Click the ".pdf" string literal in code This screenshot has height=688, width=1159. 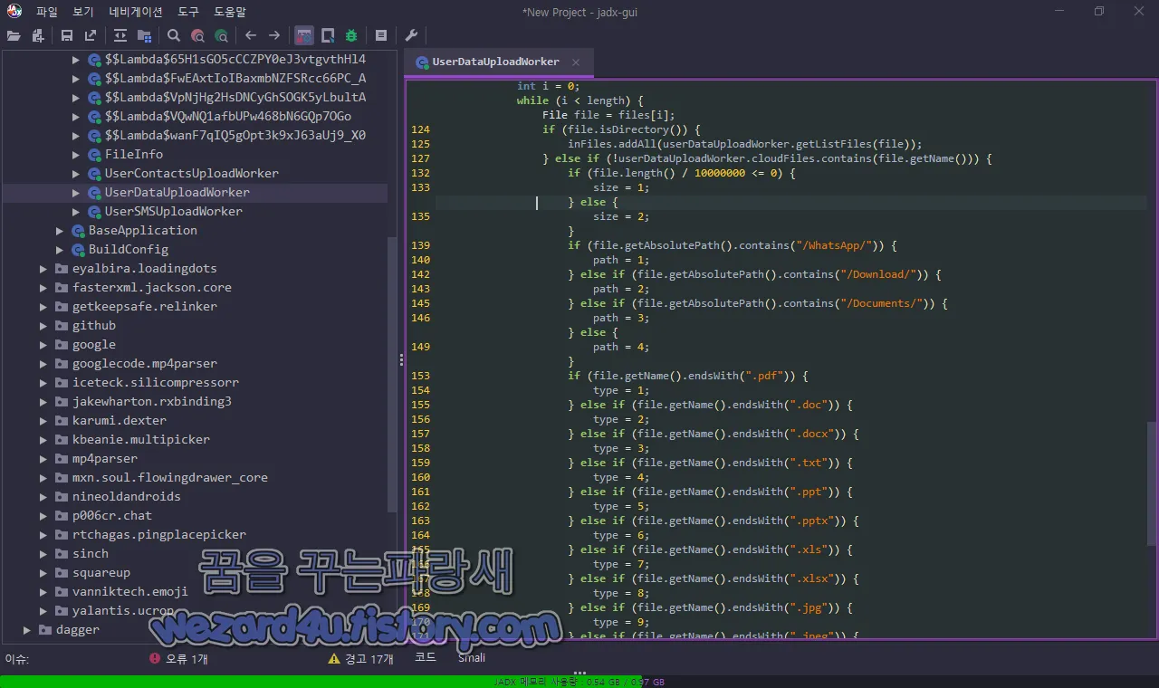(x=765, y=376)
